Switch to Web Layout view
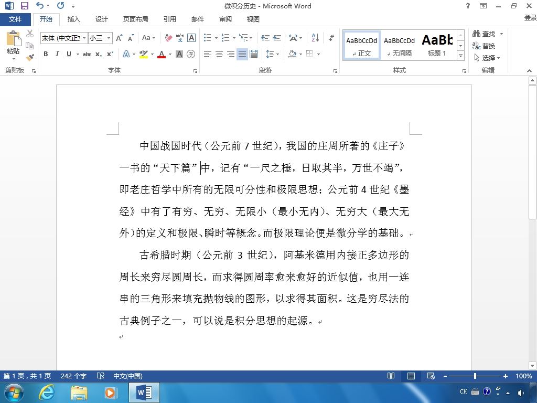This screenshot has height=403, width=537. pos(431,376)
